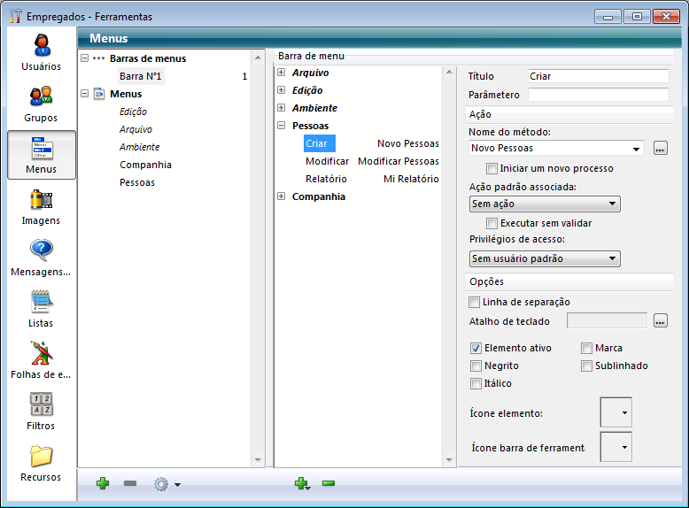Screen dimensions: 689x508
Task: Open the Nome do método dropdown
Action: point(637,149)
